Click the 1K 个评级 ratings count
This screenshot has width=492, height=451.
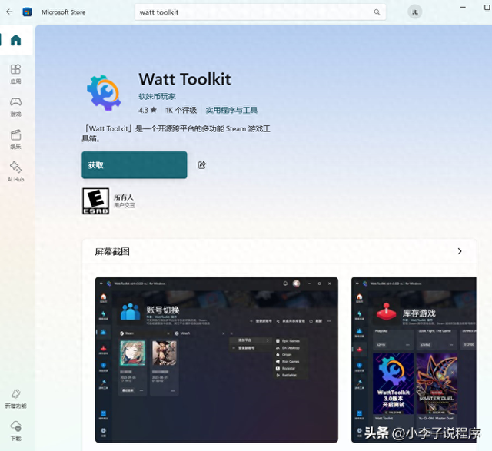pyautogui.click(x=181, y=110)
